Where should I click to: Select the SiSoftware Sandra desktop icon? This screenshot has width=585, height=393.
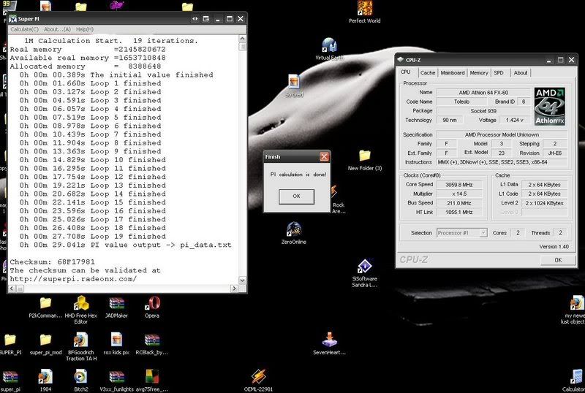pos(365,267)
